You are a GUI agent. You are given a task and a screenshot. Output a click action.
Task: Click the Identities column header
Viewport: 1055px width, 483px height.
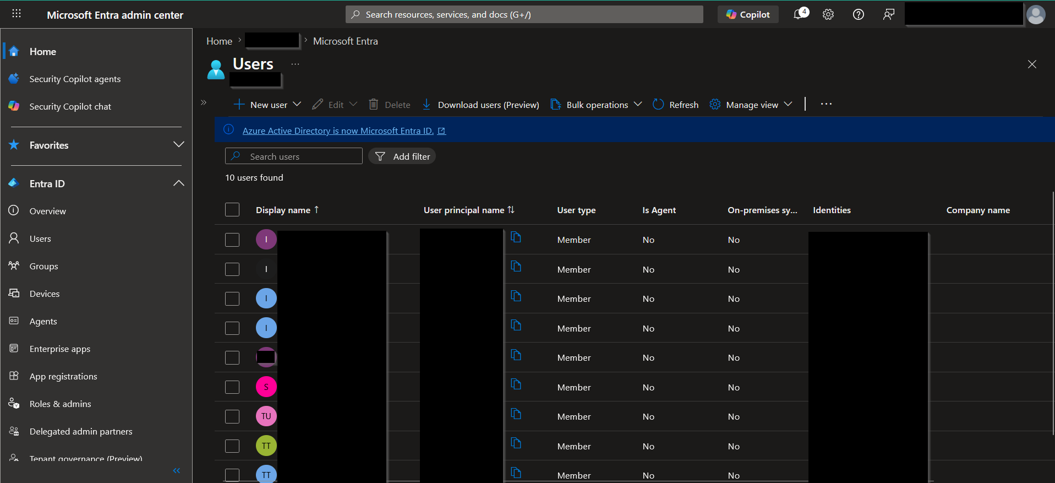tap(832, 210)
